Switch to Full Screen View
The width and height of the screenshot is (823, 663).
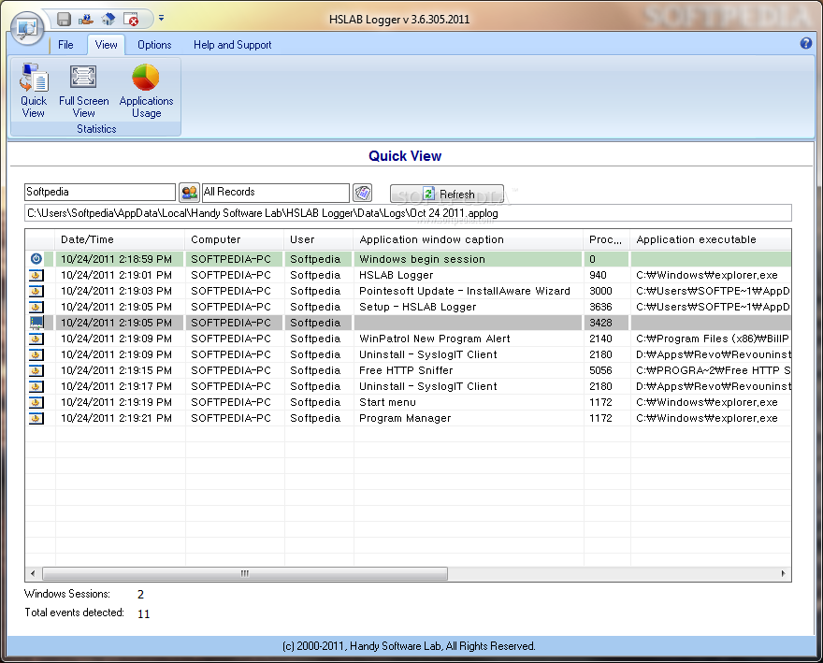tap(83, 91)
